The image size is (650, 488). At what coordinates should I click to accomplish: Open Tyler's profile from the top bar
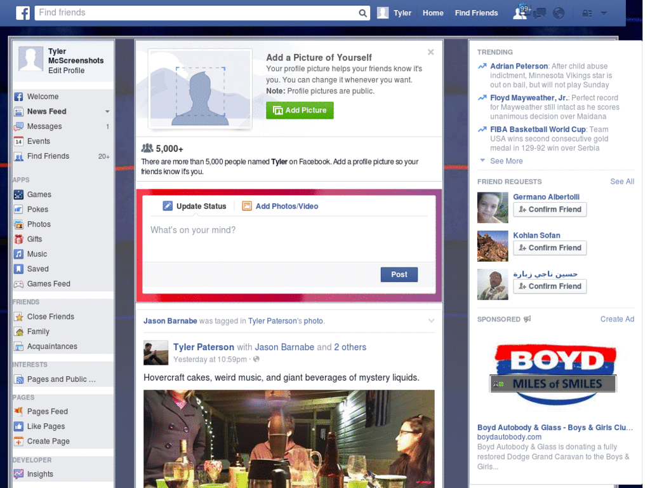click(x=394, y=13)
